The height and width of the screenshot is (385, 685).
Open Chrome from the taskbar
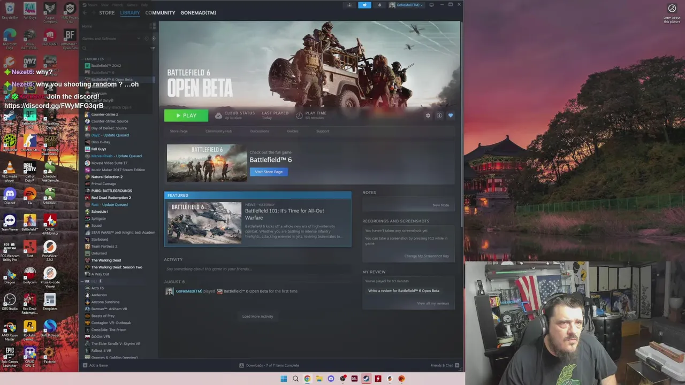[307, 379]
